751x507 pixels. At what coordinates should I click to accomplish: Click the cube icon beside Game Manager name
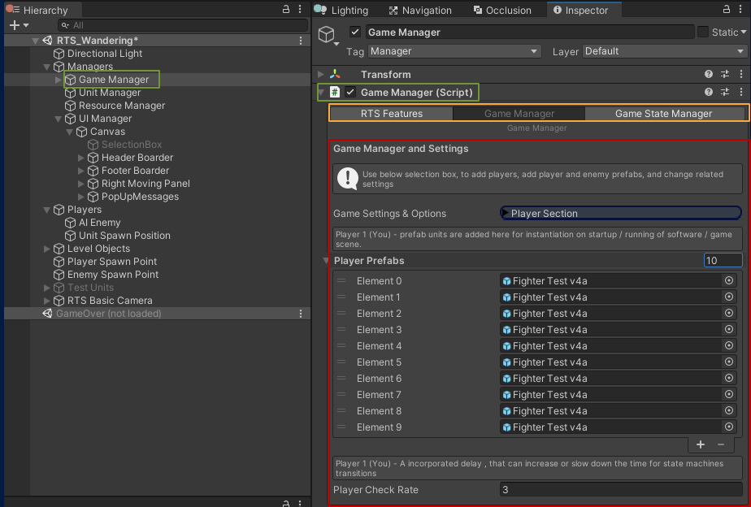pyautogui.click(x=328, y=32)
